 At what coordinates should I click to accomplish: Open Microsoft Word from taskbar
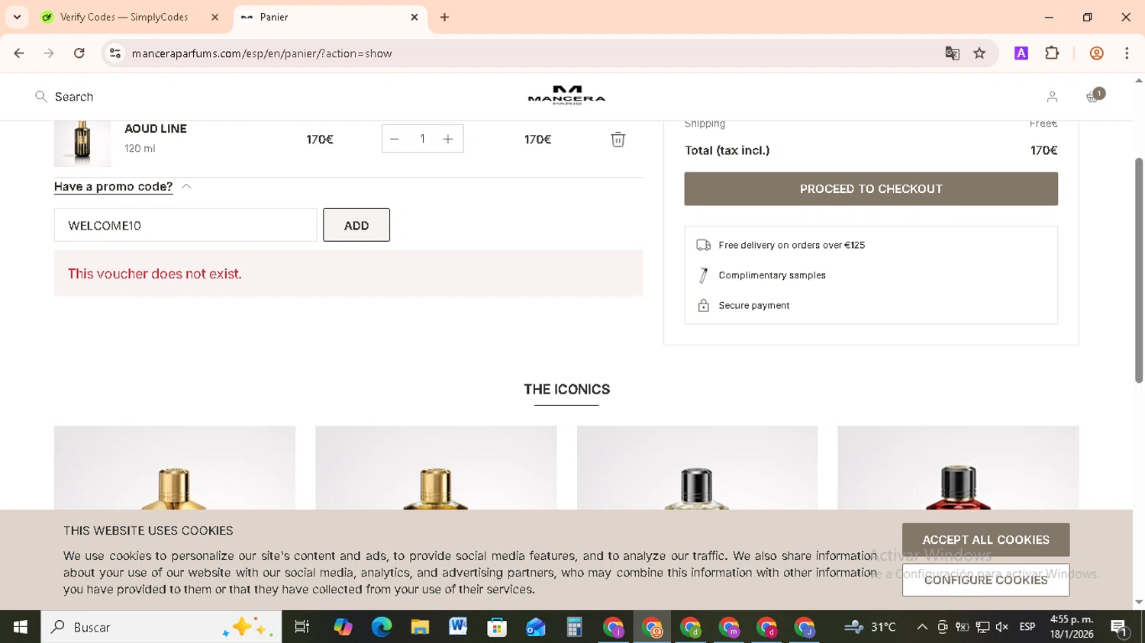click(x=458, y=627)
